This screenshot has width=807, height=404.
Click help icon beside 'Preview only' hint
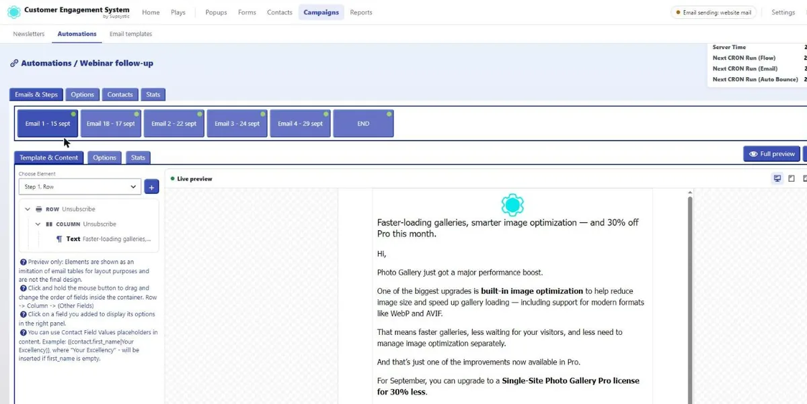tap(24, 262)
